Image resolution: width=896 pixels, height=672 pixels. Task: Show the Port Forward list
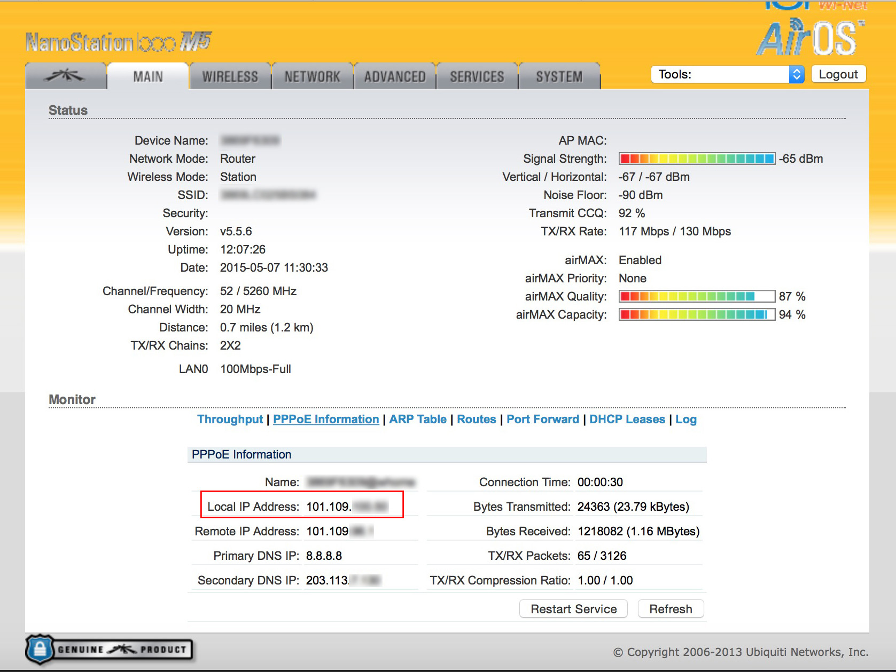coord(543,420)
